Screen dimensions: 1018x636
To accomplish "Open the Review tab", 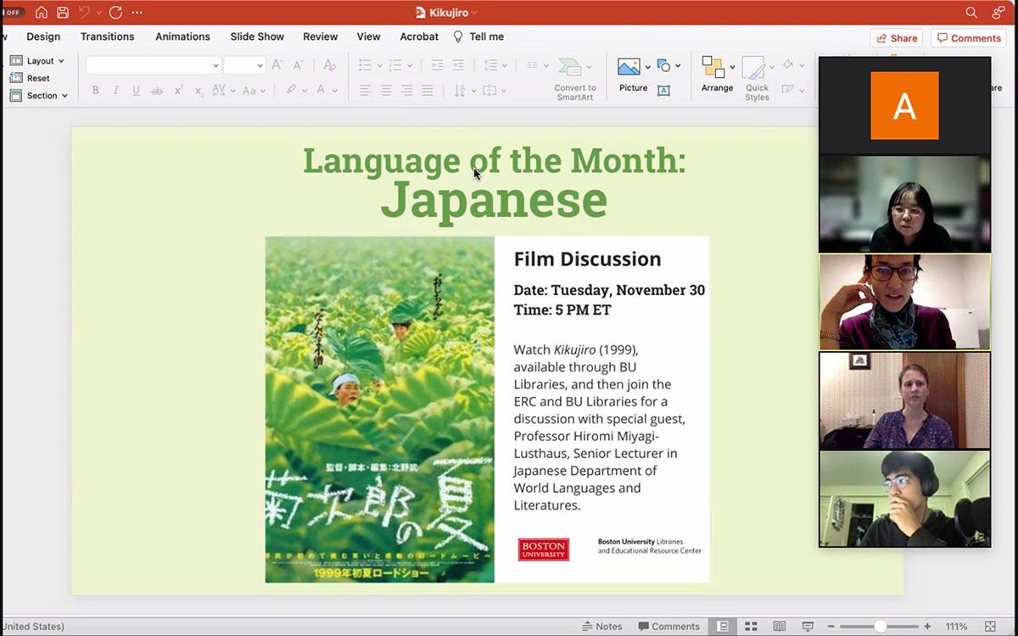I will pyautogui.click(x=320, y=36).
